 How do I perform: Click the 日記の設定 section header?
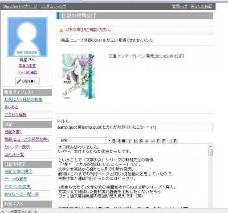tap(27, 164)
